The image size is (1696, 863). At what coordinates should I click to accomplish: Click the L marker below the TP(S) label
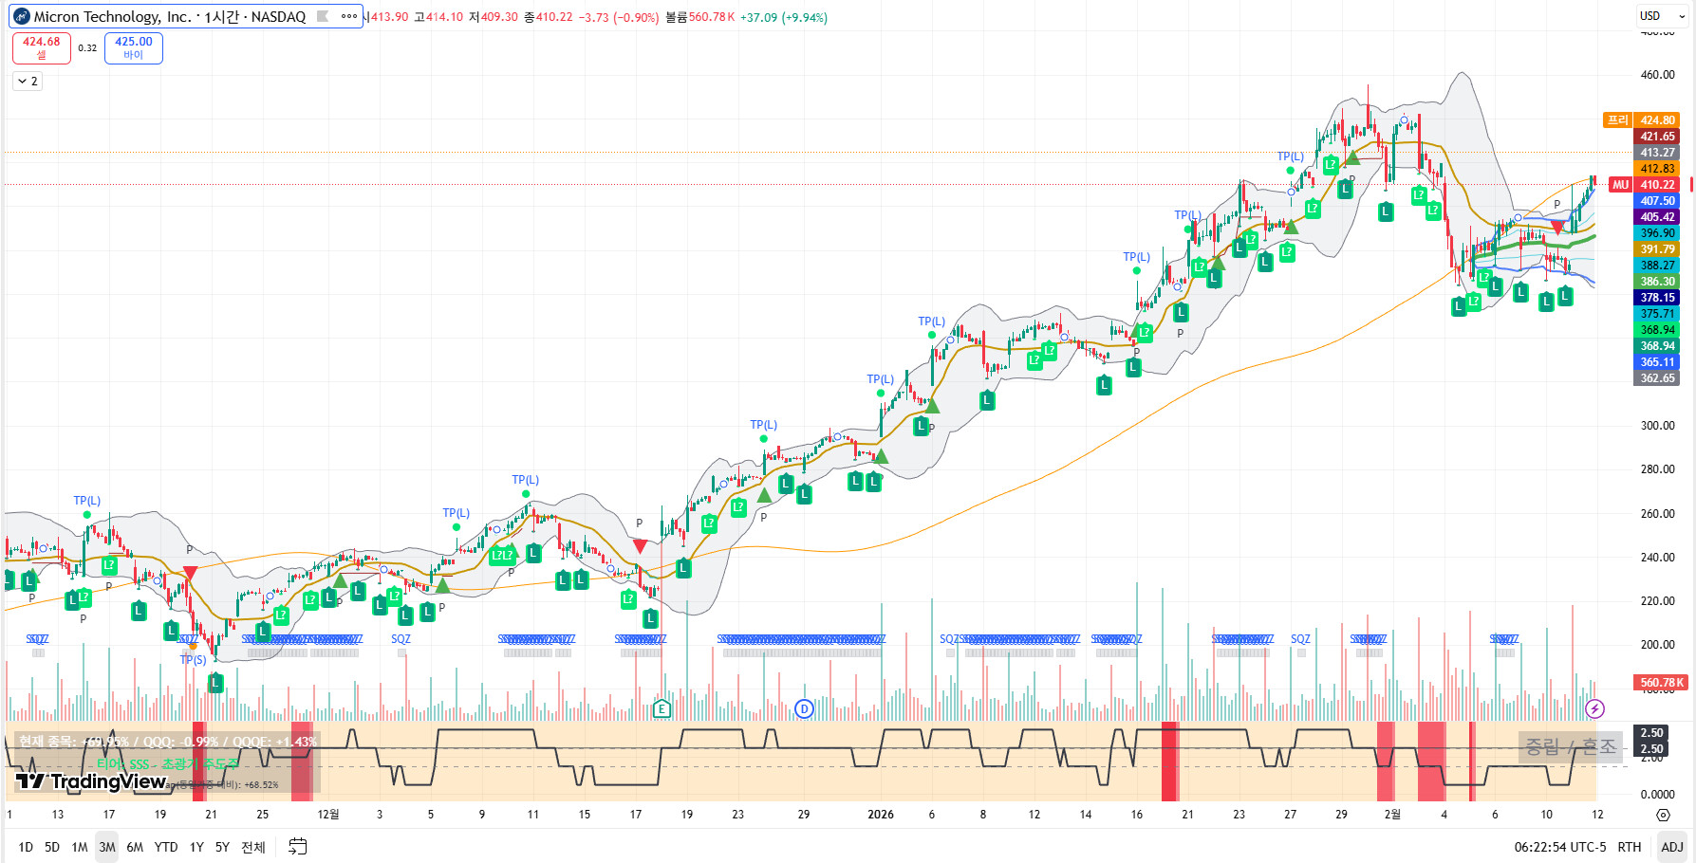(215, 682)
